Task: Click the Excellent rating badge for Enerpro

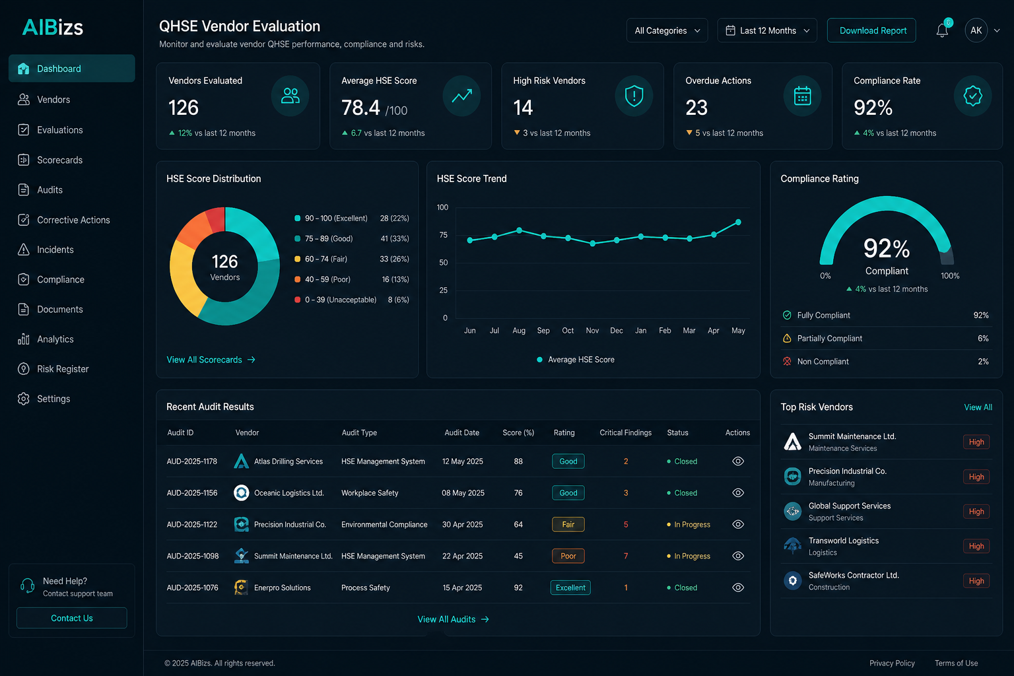Action: (x=570, y=588)
